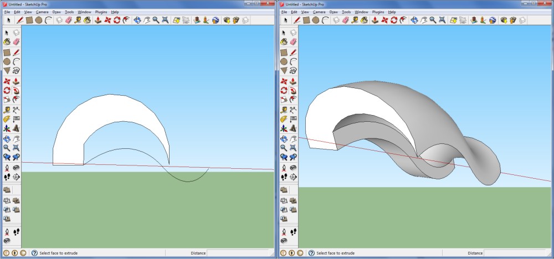Screen dimensions: 554x259
Task: Click the help question mark in right window's status bar
Action: [x=311, y=253]
